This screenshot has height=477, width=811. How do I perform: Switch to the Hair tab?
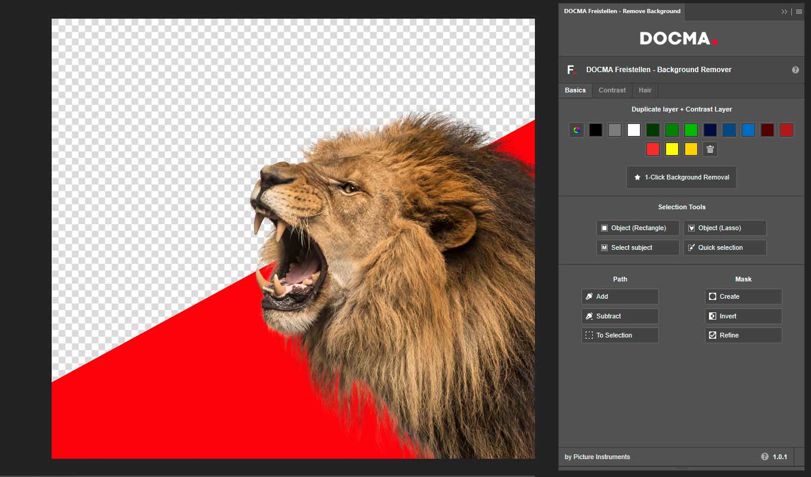[x=645, y=90]
